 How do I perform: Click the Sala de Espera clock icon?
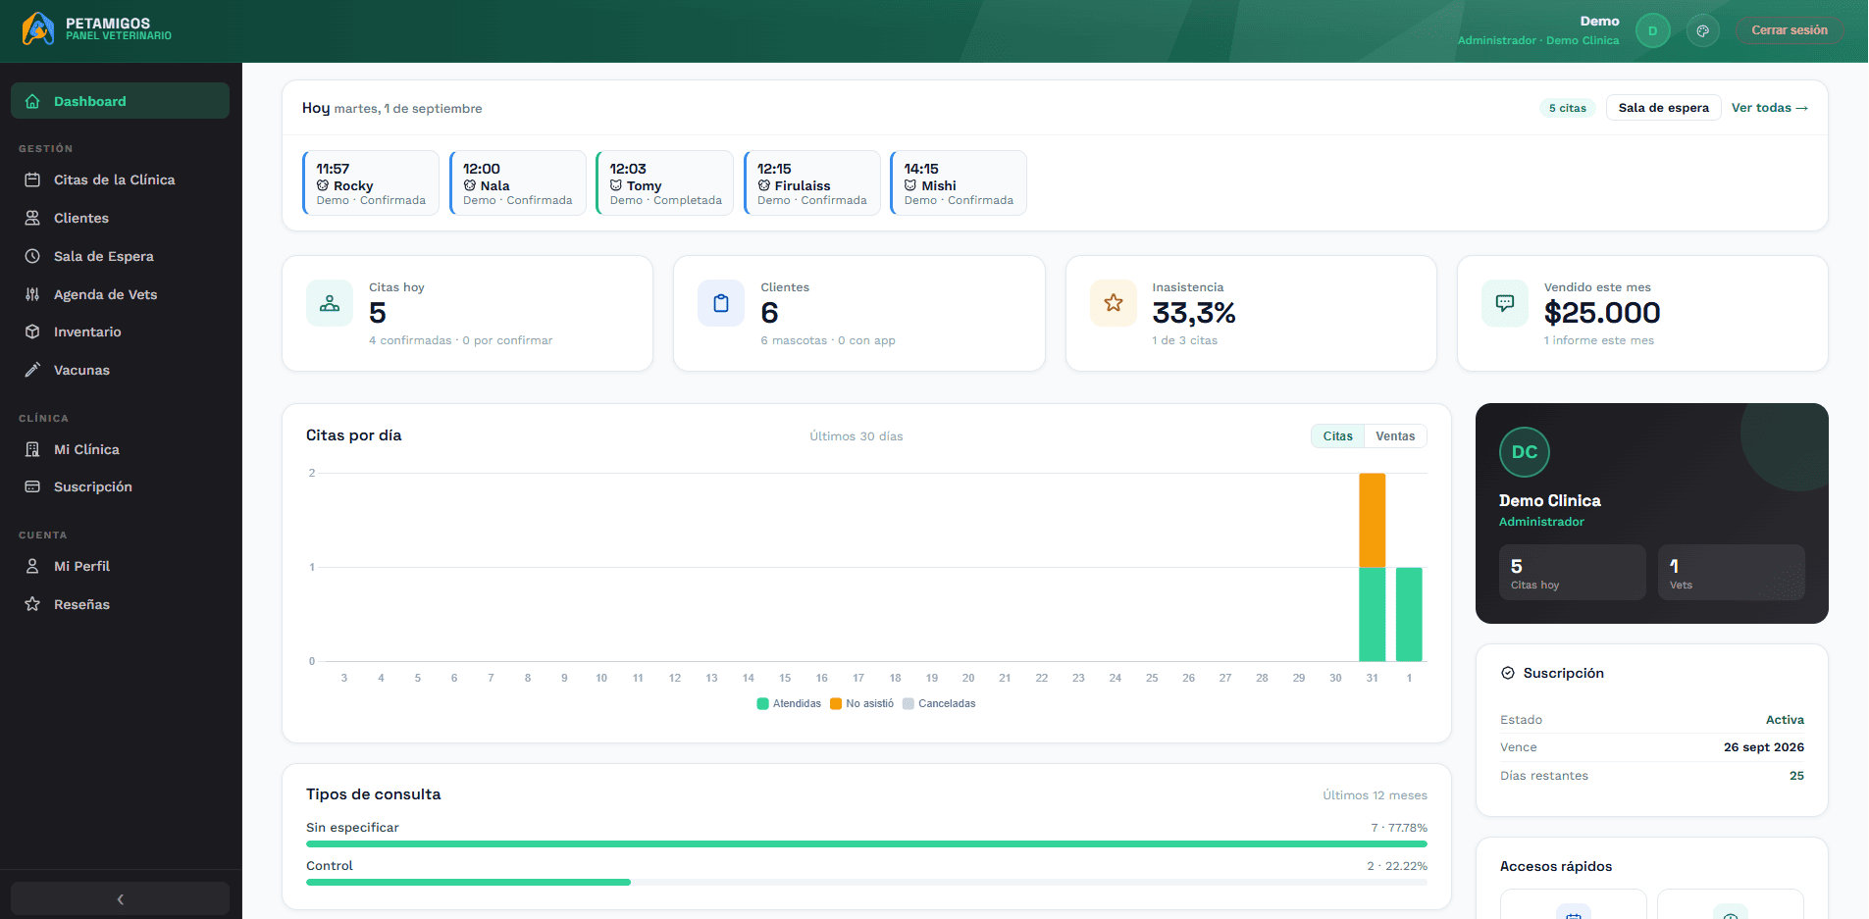click(x=32, y=256)
